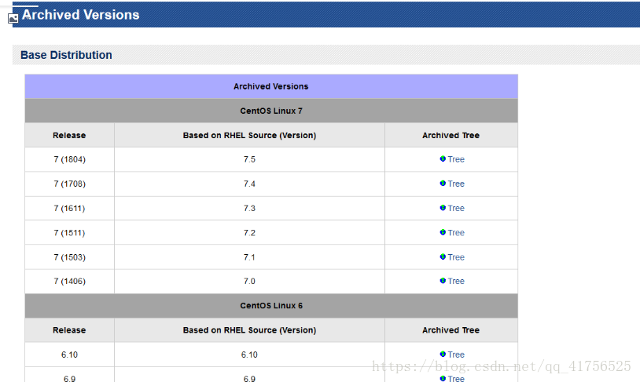Click the Archived Versions table title
Screen dimensions: 640x382
pyautogui.click(x=271, y=86)
